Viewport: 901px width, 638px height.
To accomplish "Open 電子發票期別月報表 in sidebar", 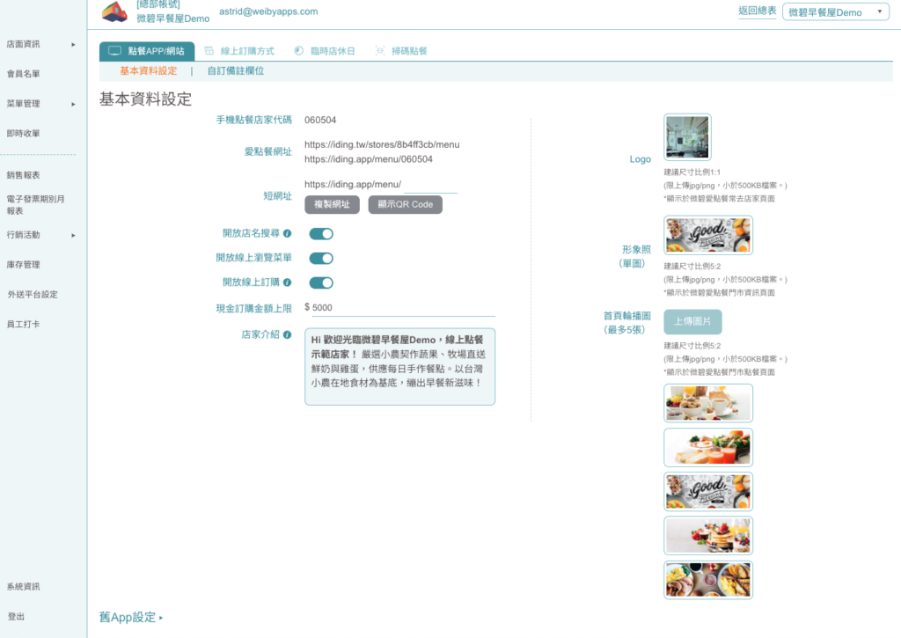I will (x=35, y=205).
